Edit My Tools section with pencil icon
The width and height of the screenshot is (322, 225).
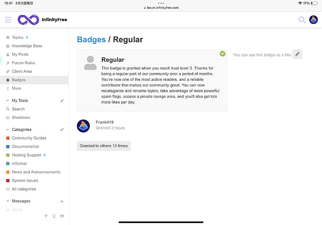(x=62, y=101)
